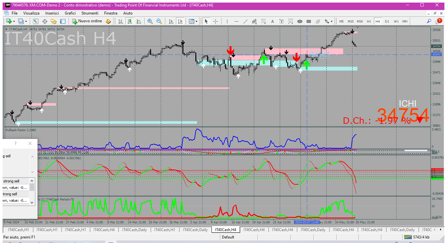The height and width of the screenshot is (243, 447).
Task: Click the dialog help question mark
Action: [16, 143]
